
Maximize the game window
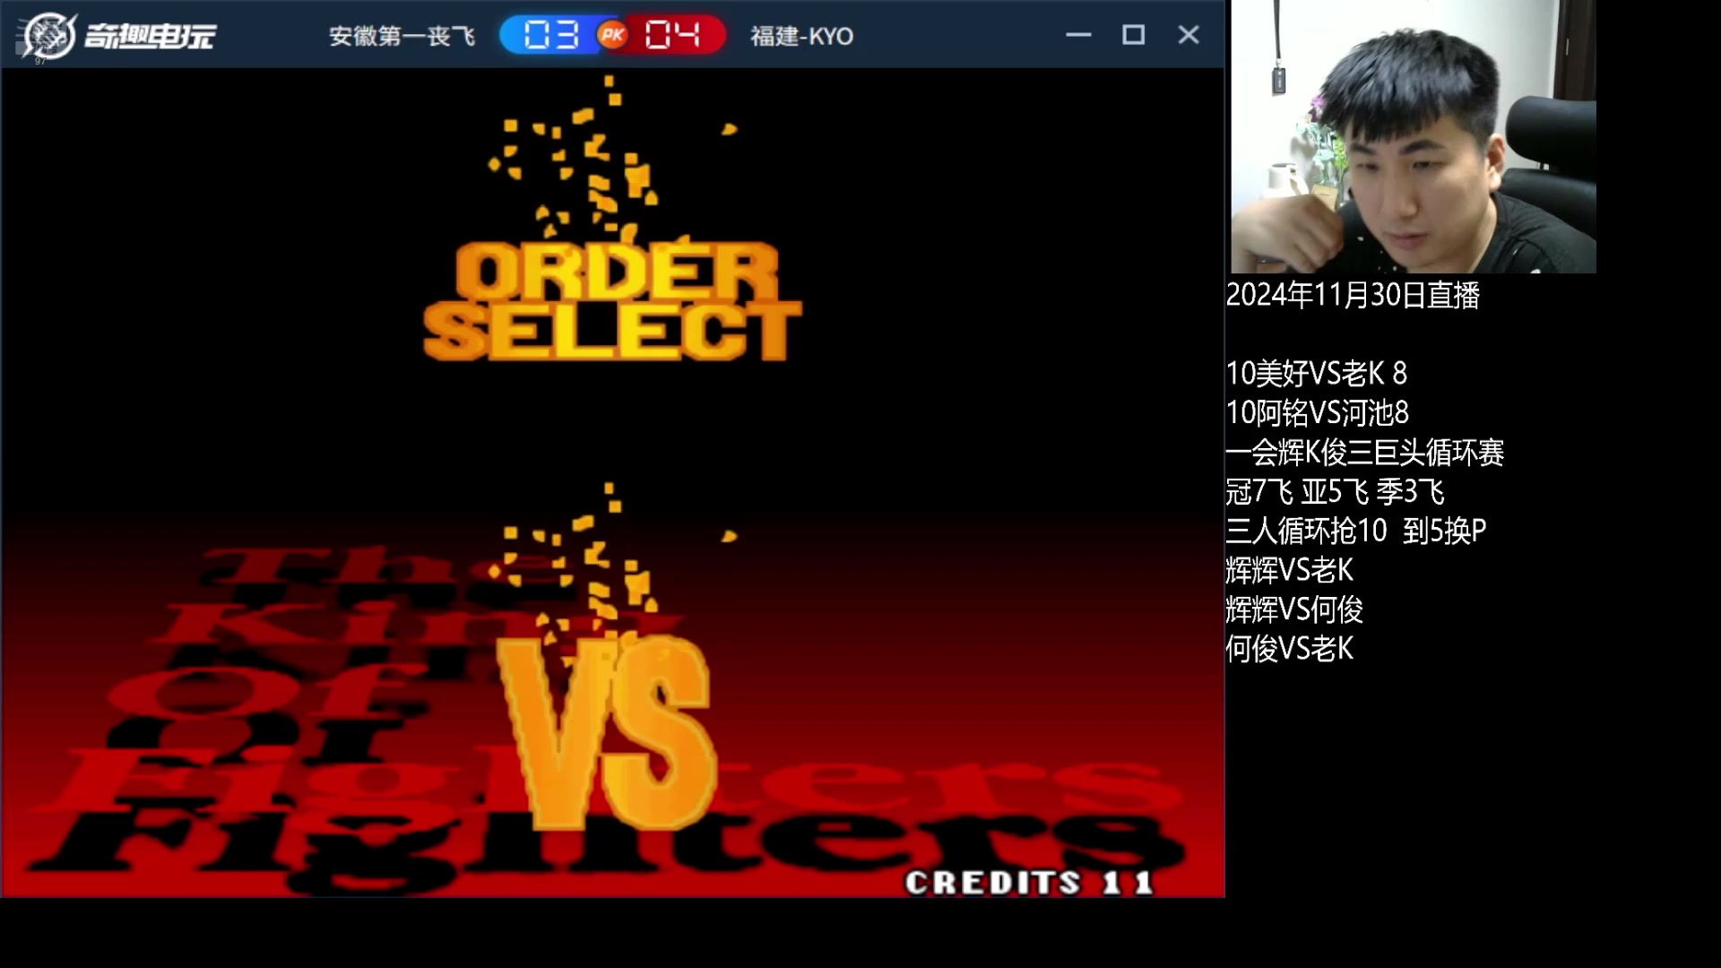click(x=1133, y=35)
